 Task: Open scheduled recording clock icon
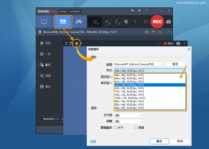pos(139,10)
